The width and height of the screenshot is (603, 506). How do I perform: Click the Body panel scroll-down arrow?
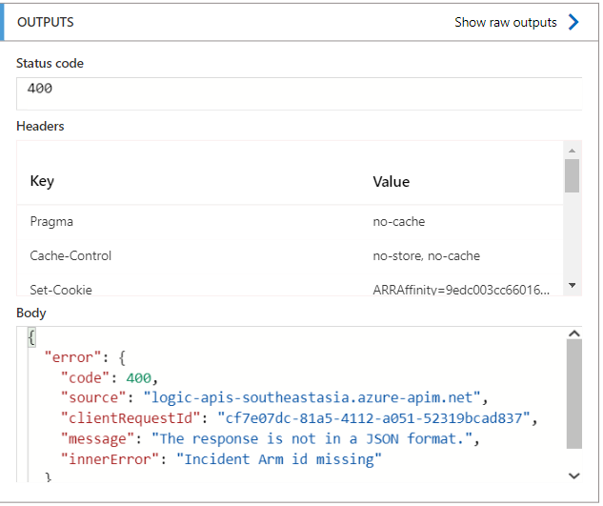click(574, 476)
